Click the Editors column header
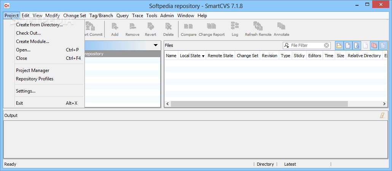The height and width of the screenshot is (171, 392). [315, 56]
